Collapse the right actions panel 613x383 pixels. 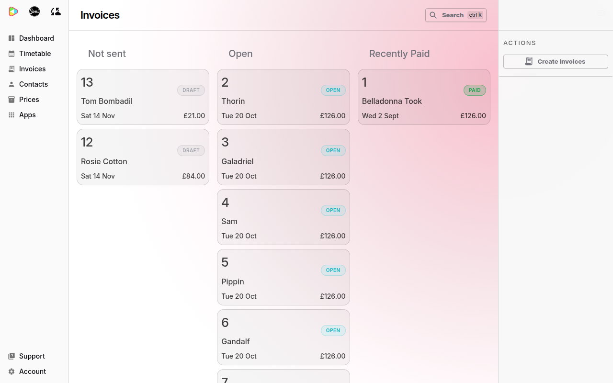point(601,13)
